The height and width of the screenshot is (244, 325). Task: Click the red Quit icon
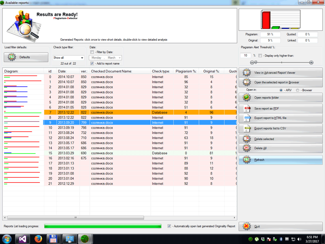247,227
